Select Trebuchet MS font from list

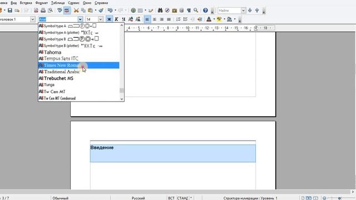(78, 78)
